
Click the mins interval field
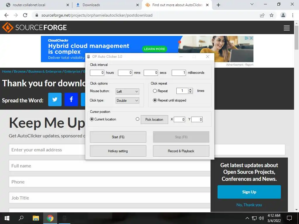125,73
